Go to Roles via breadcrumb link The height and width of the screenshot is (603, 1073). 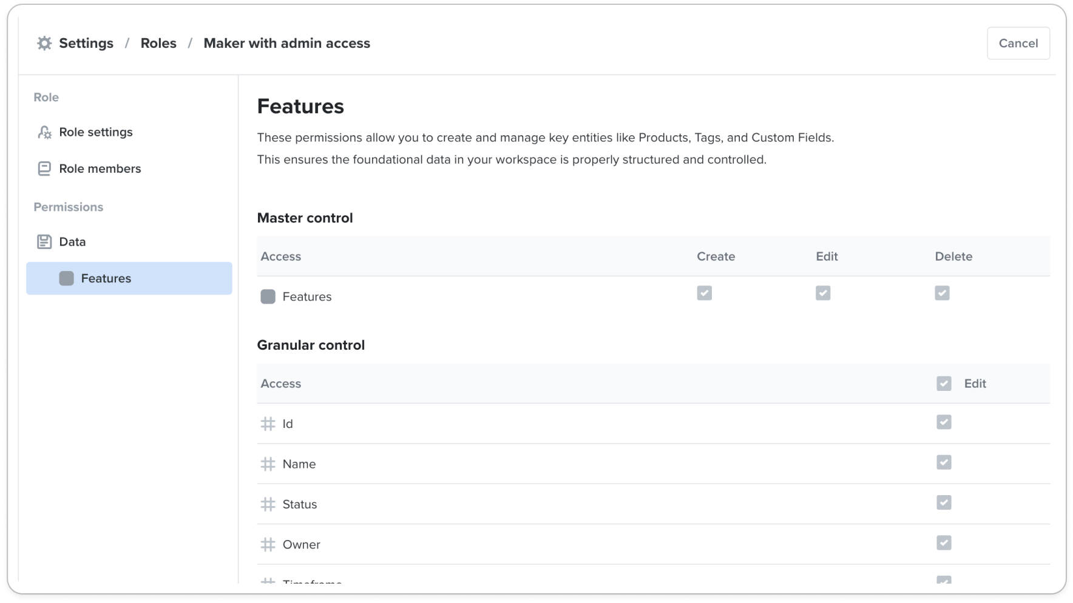tap(158, 43)
